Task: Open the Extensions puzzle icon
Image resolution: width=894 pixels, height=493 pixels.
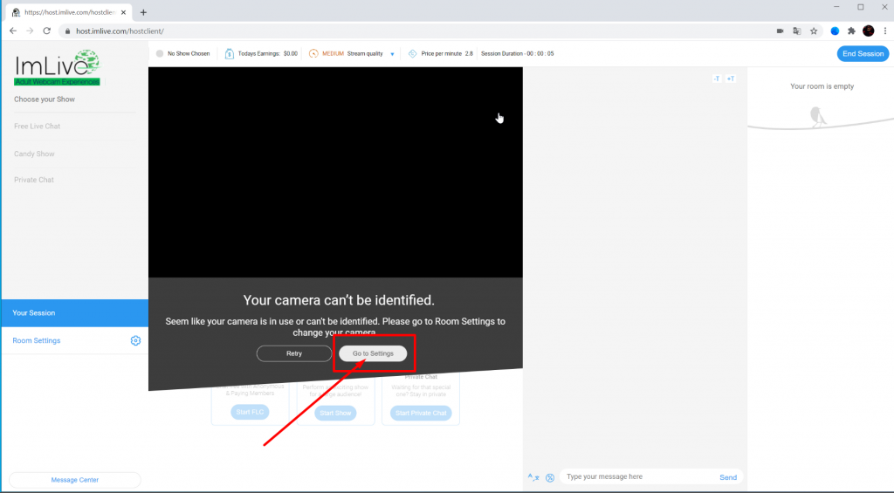Action: pyautogui.click(x=851, y=31)
